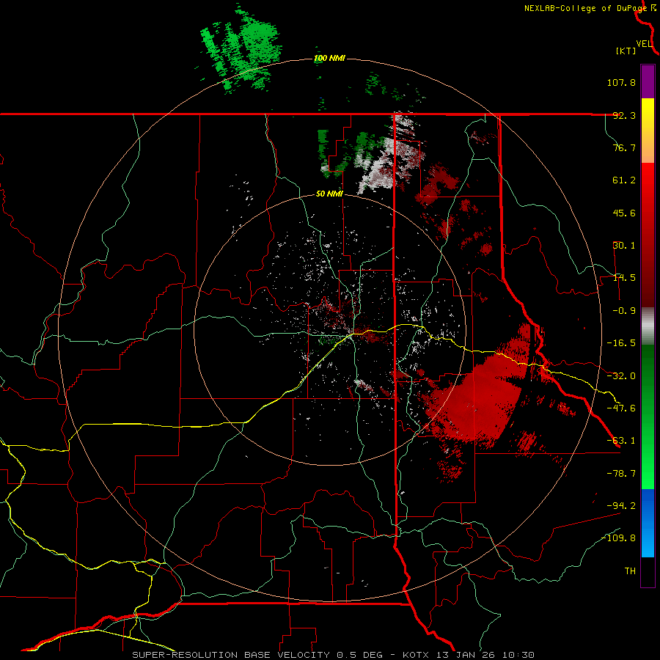This screenshot has height=660, width=660.
Task: Click the -94.2 velocity scale value
Action: (x=621, y=506)
